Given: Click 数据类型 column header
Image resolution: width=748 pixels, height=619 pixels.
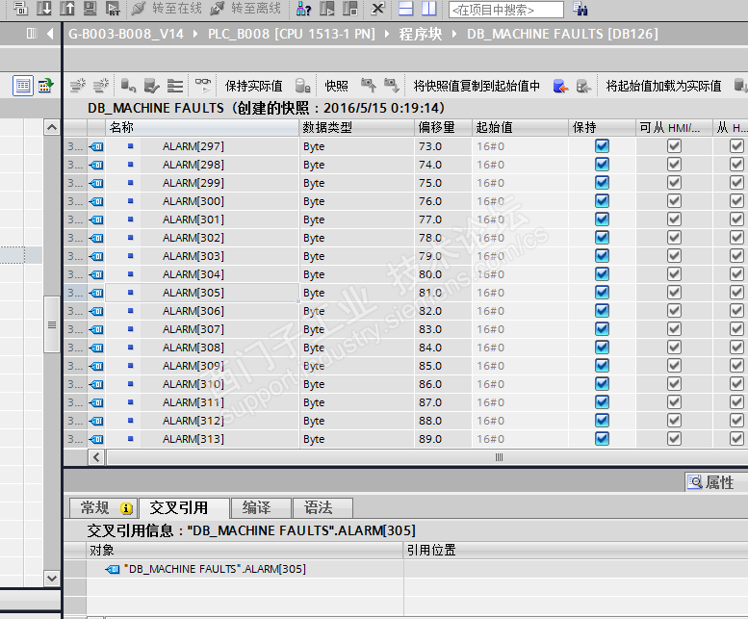Looking at the screenshot, I should coord(357,127).
